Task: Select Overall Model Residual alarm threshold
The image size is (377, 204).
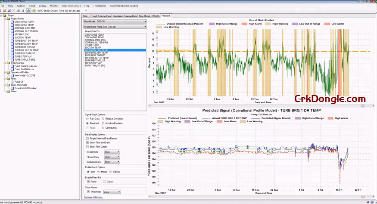Action: point(25,88)
